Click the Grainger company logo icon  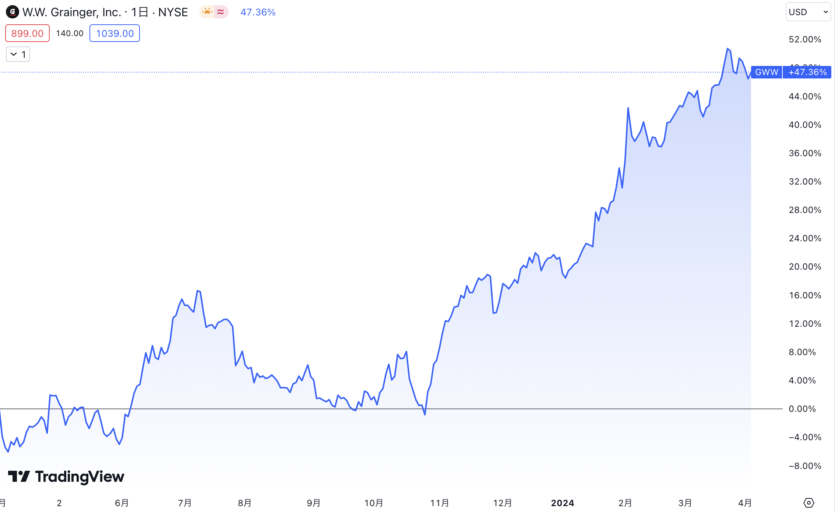click(x=13, y=12)
